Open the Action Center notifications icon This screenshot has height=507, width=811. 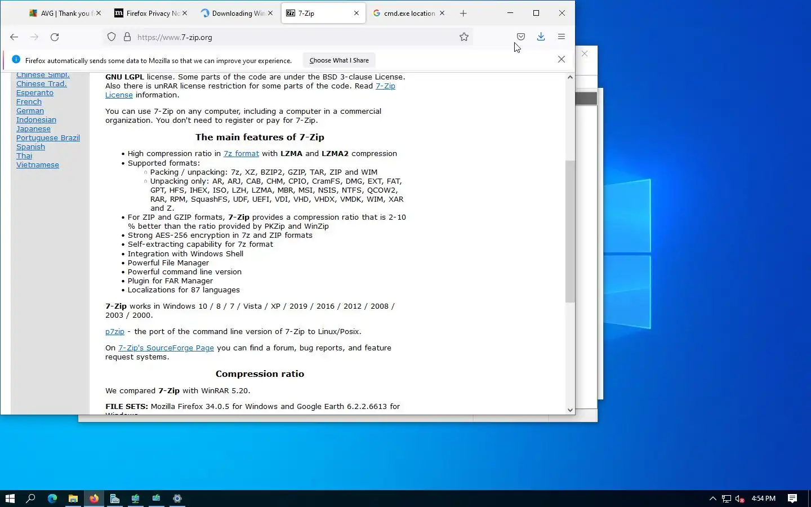(x=792, y=499)
